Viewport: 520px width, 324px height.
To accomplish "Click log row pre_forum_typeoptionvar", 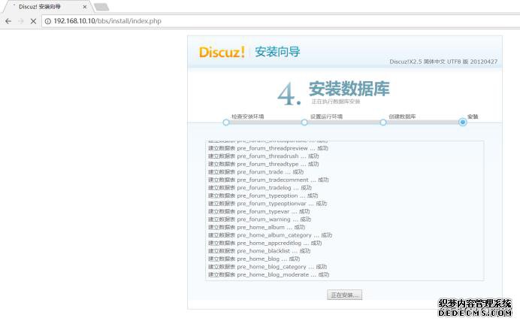I will click(x=268, y=204).
